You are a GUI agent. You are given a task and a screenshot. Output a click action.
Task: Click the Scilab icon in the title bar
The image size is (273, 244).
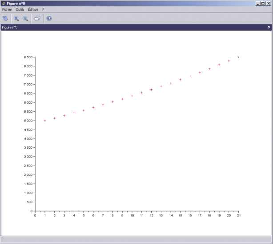point(3,3)
